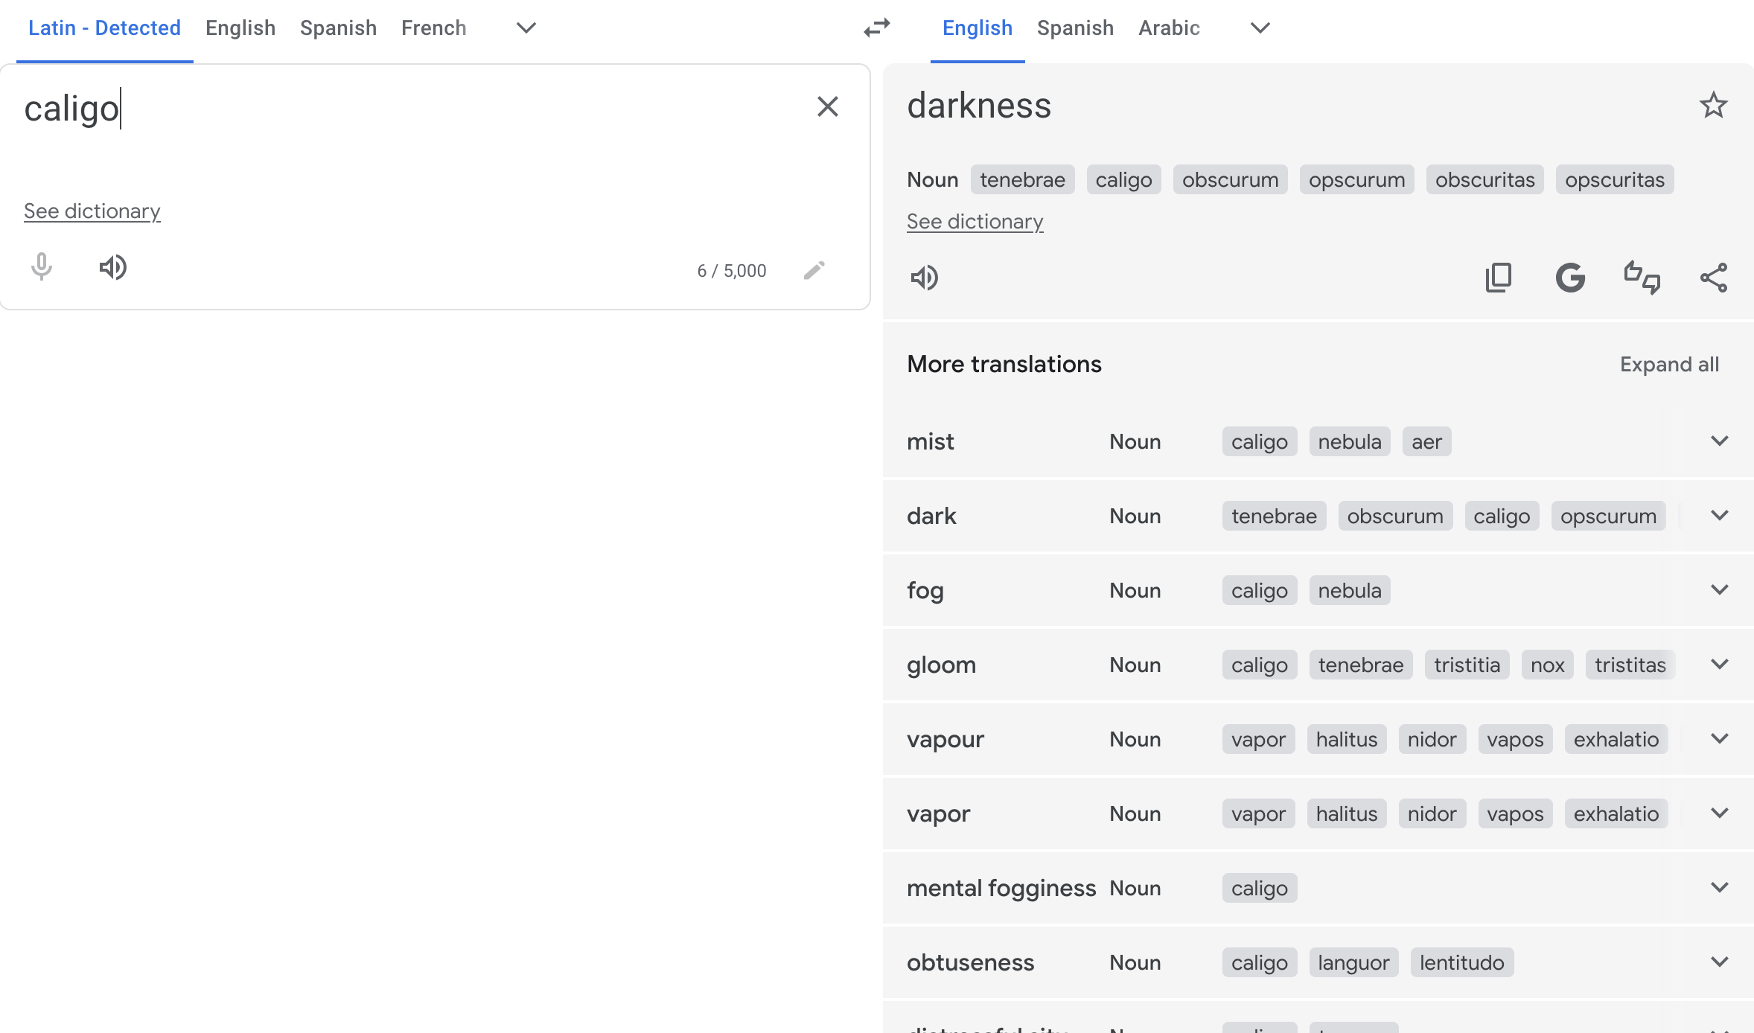Click the tenebrae chip beside Noun

pos(1021,180)
